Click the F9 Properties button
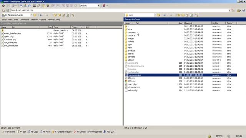Image resolution: width=246 pixels, height=138 pixels. pyautogui.click(x=95, y=132)
